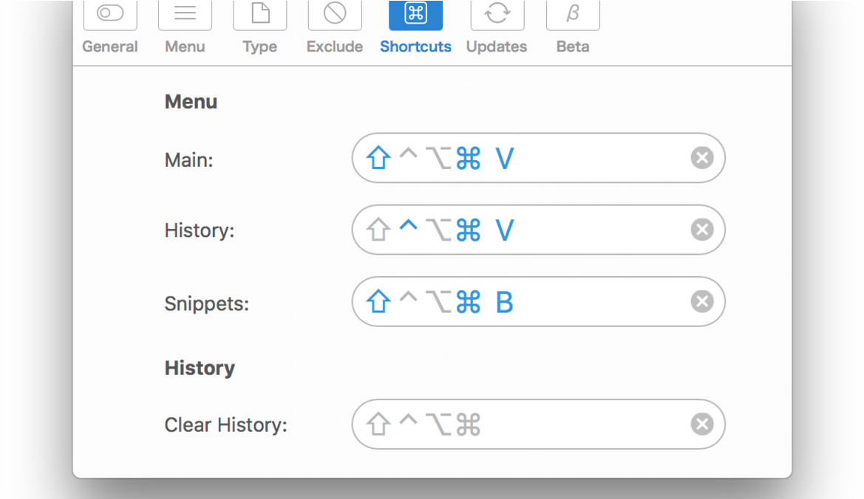This screenshot has height=499, width=864.
Task: Clear the Snippets shortcut
Action: [x=702, y=301]
